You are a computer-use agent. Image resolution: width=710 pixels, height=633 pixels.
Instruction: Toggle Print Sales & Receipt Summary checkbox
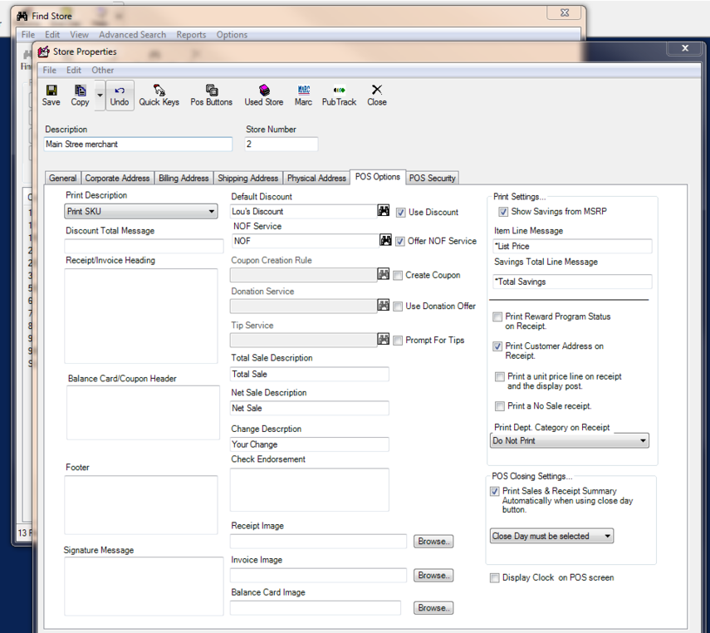tap(494, 491)
